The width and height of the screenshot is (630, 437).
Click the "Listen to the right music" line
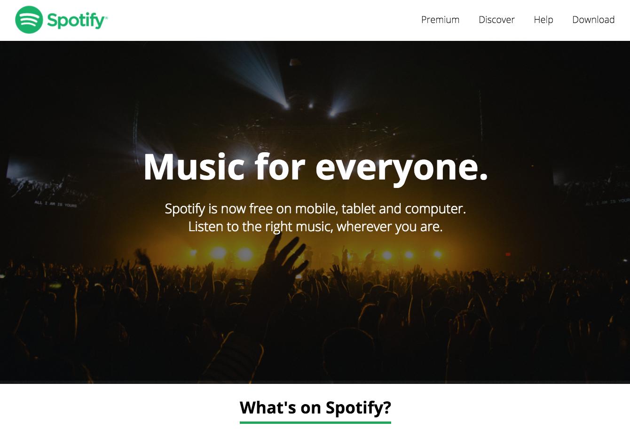[x=315, y=226]
